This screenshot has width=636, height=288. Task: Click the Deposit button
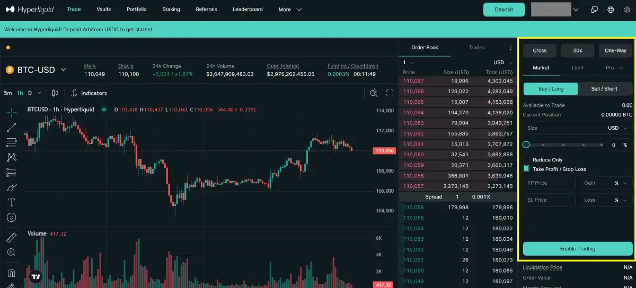[x=504, y=10]
